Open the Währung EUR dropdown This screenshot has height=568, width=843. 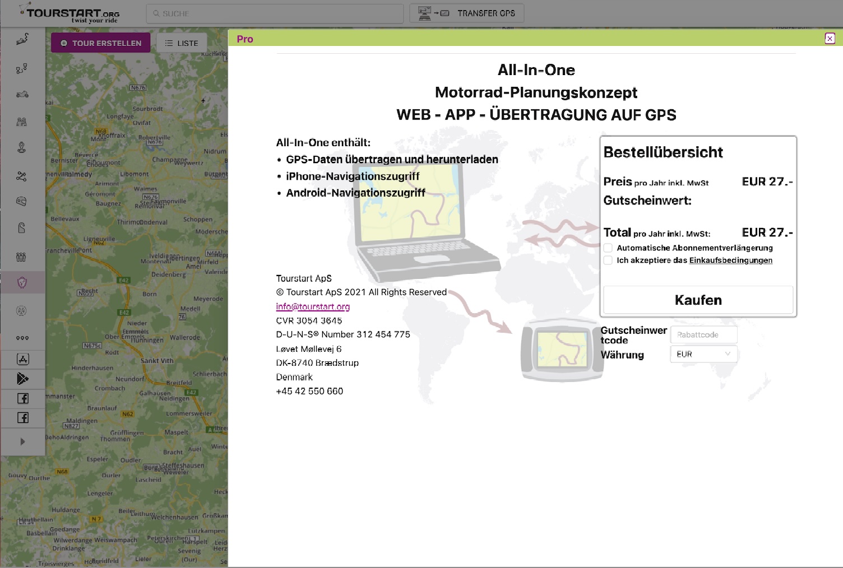(x=703, y=354)
